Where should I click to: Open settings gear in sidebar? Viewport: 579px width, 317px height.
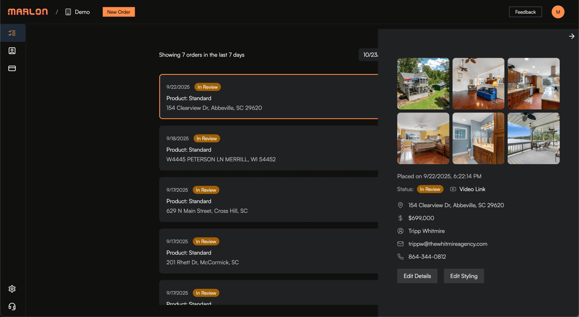pos(12,289)
